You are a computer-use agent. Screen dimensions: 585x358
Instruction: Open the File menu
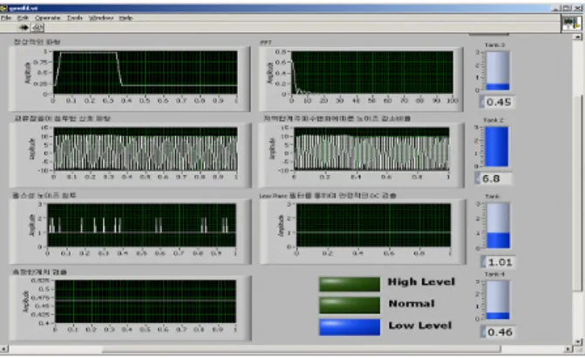pos(5,17)
